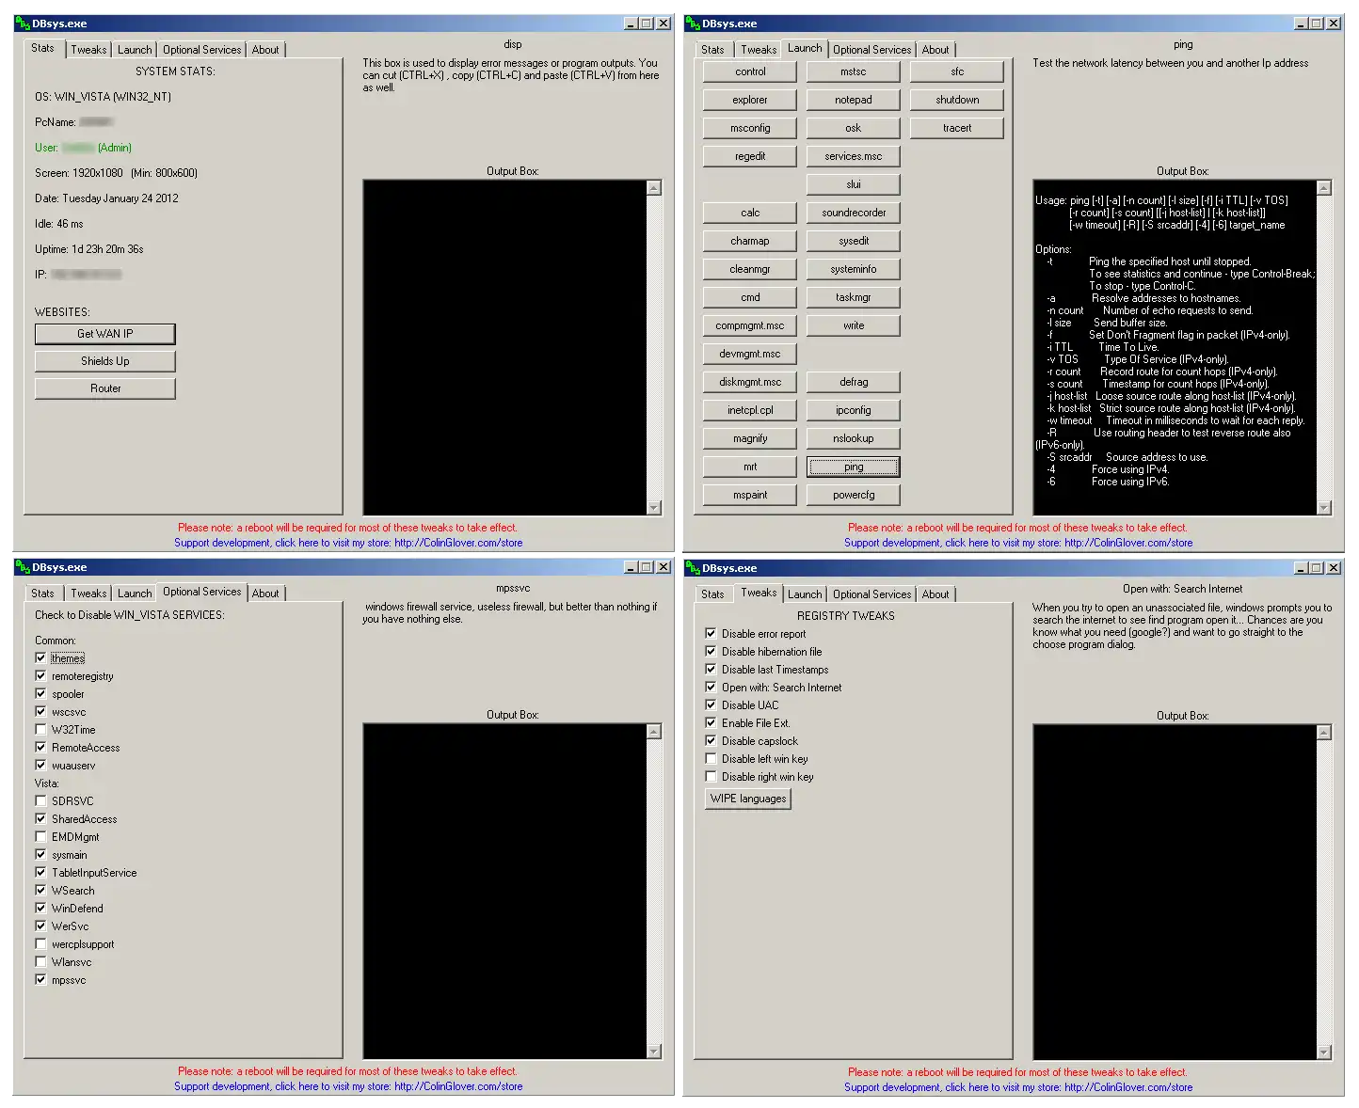Uncheck the WinDefend checkbox
This screenshot has height=1108, width=1359.
pyautogui.click(x=40, y=908)
